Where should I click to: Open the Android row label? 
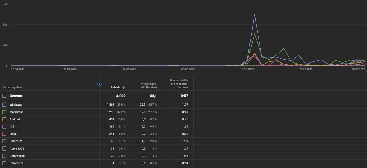point(15,119)
